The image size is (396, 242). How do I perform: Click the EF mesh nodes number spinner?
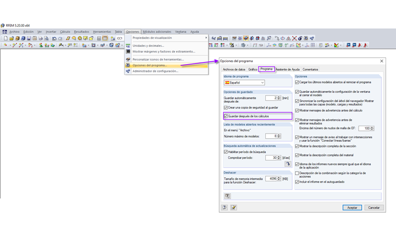tap(372, 128)
